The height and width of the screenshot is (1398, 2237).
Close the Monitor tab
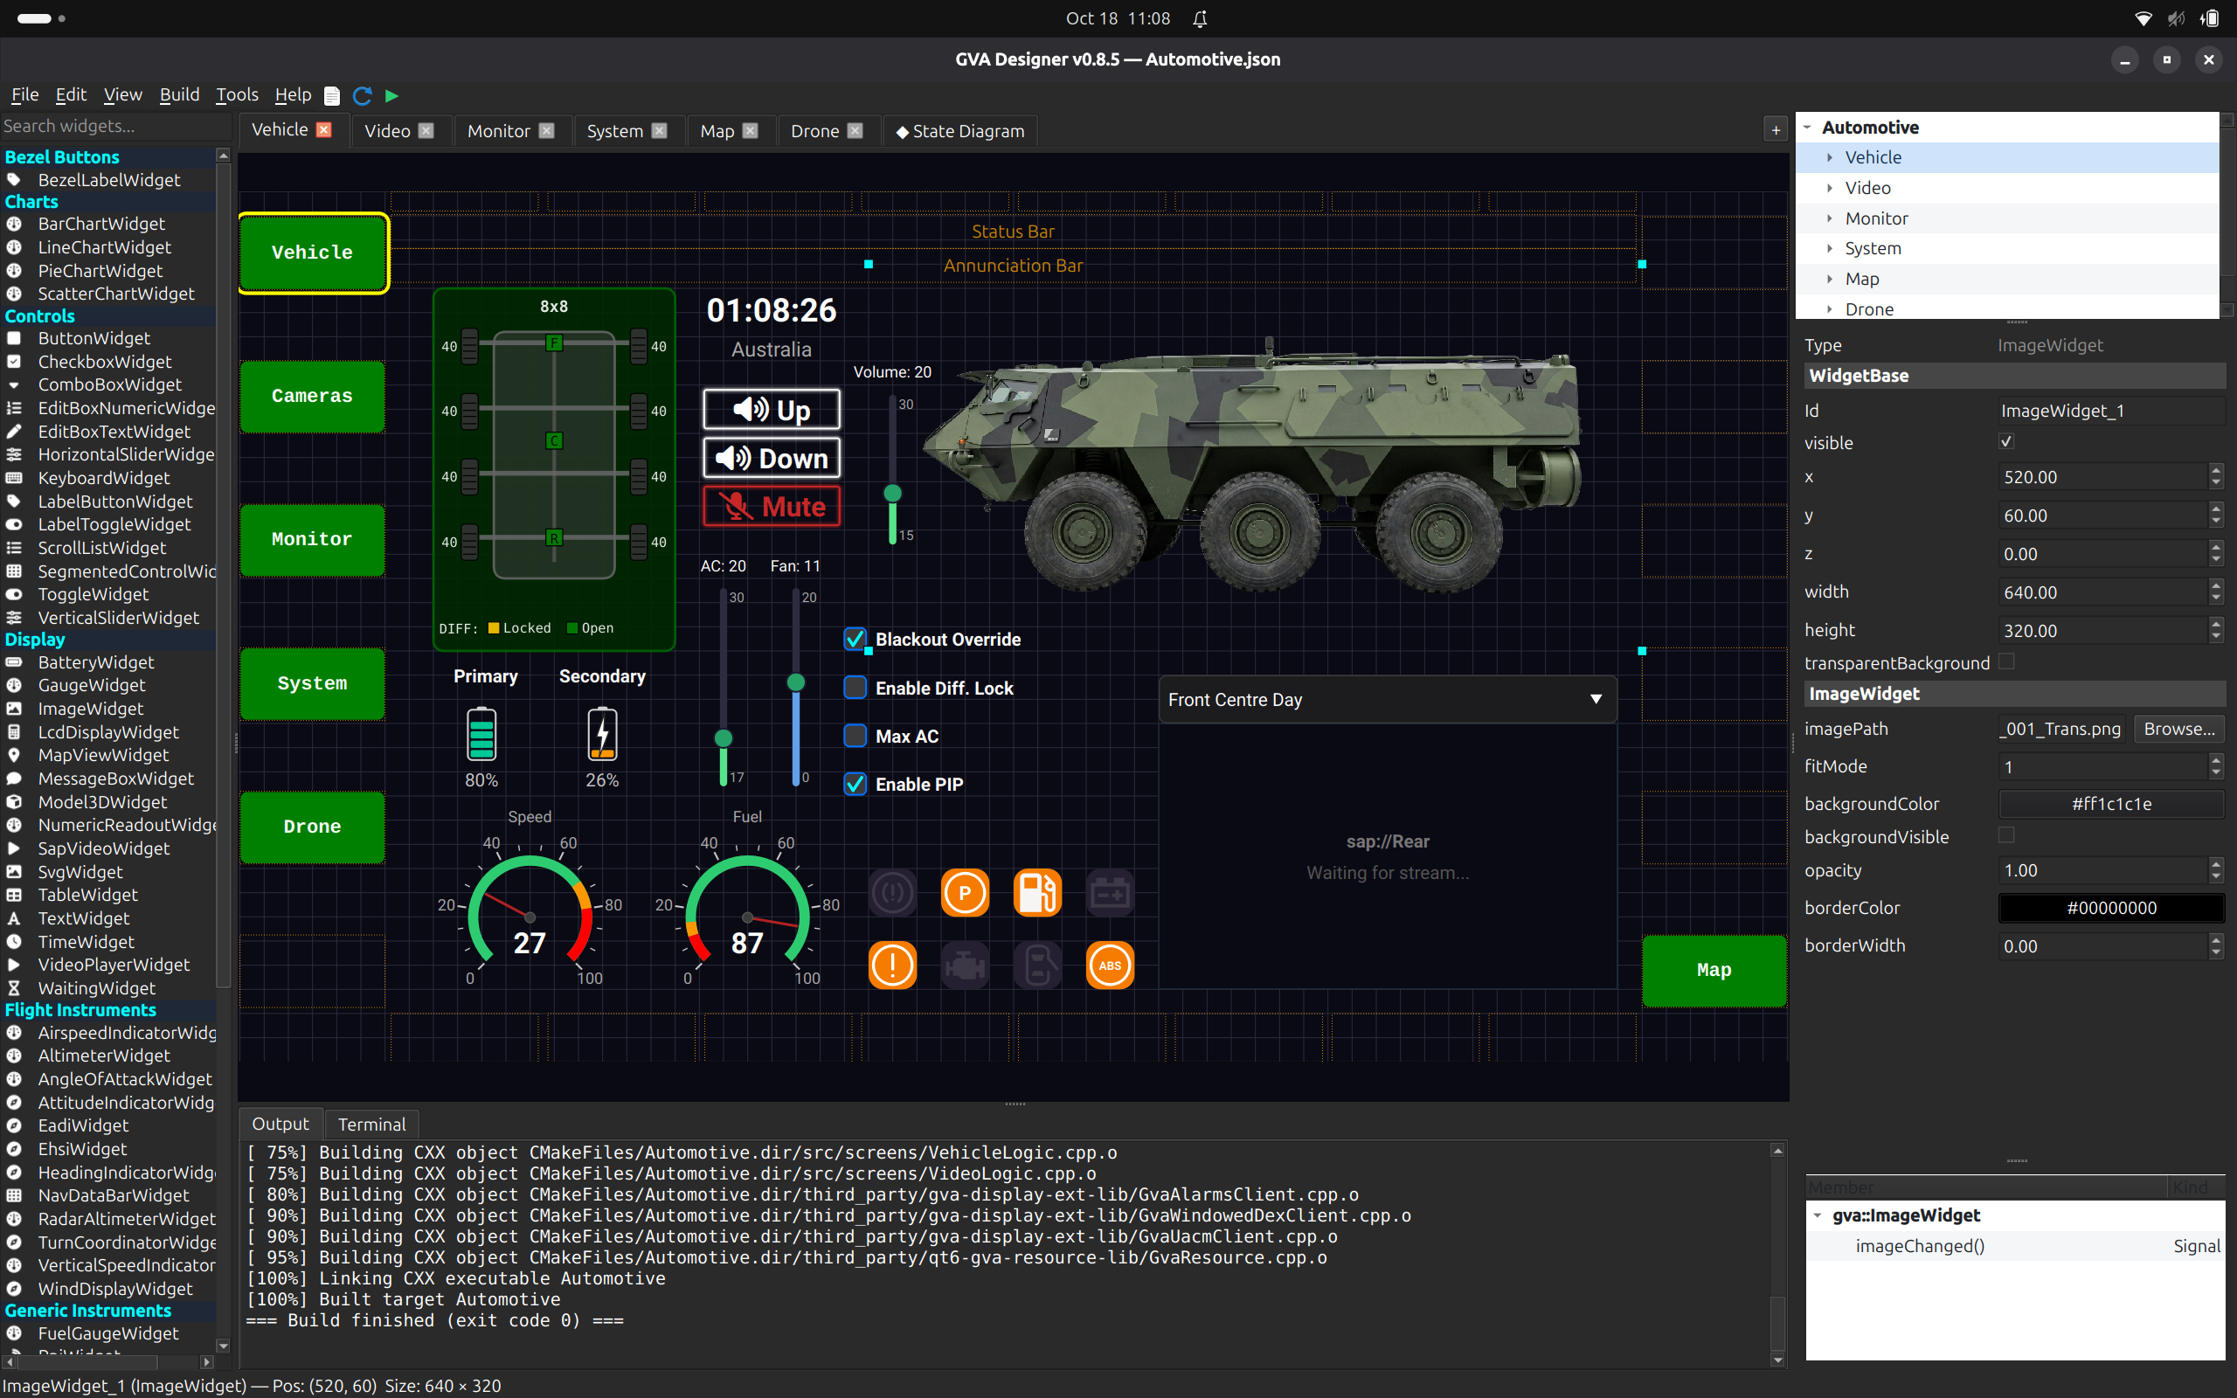coord(546,131)
